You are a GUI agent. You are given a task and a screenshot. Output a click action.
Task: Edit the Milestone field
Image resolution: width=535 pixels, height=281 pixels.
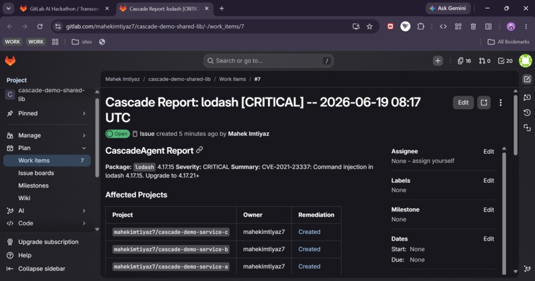[x=489, y=210]
